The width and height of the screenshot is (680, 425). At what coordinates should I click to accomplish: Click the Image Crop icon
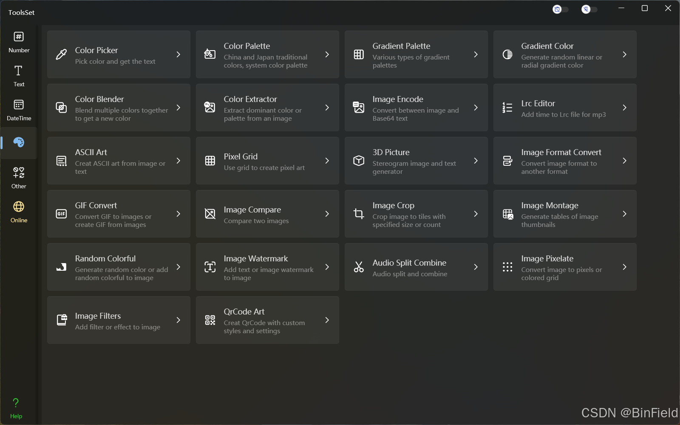[359, 214]
